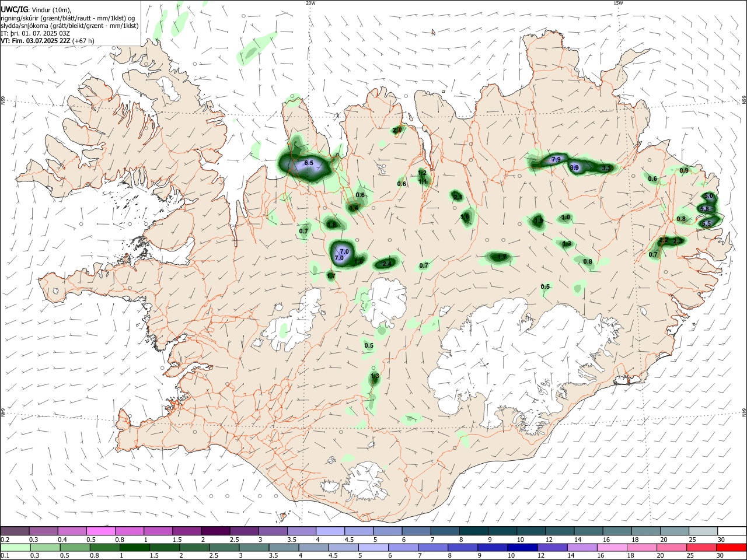This screenshot has height=560, width=747.
Task: Select the dusky mauve 0.2 snow scale swatch
Action: pos(15,531)
